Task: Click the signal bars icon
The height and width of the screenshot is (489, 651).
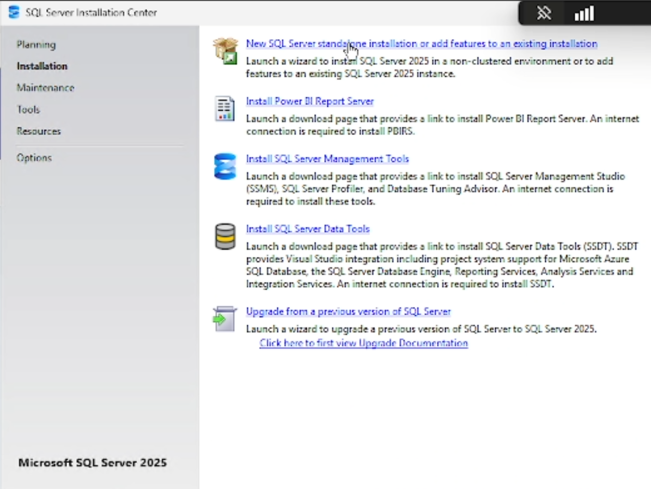Action: tap(583, 12)
